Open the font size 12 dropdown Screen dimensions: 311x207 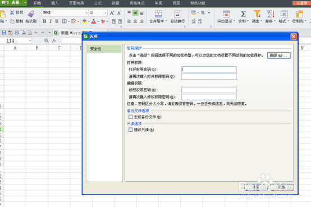106,13
